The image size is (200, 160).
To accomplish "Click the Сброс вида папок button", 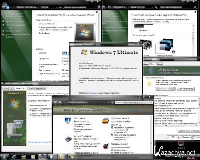I will pyautogui.click(x=186, y=89).
